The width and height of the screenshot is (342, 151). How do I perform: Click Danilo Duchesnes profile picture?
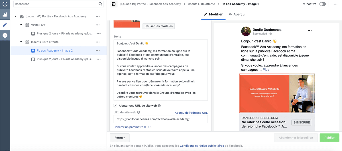246,32
